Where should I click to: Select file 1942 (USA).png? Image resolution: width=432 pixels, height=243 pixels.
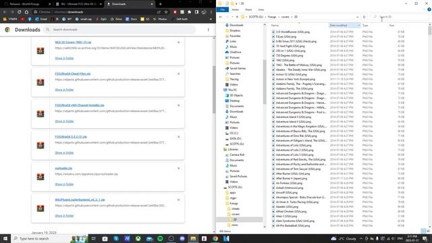coord(285,60)
